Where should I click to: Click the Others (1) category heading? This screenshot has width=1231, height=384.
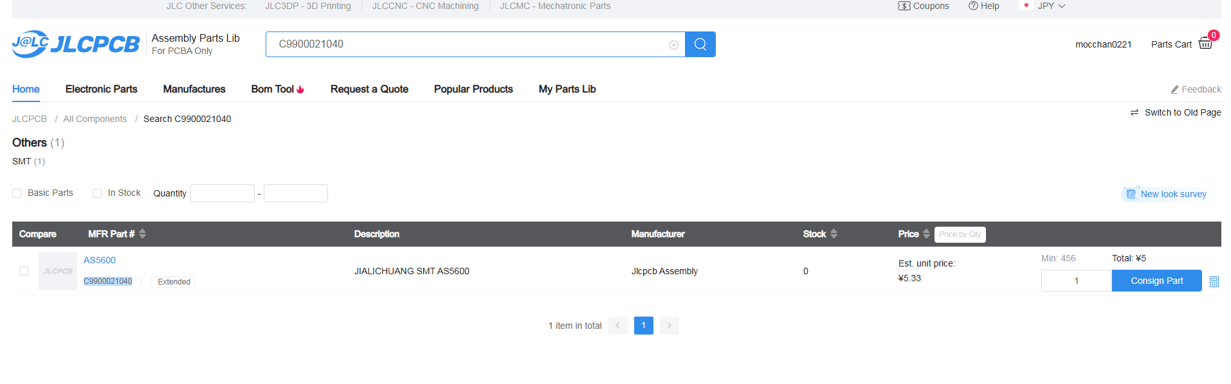click(x=39, y=143)
